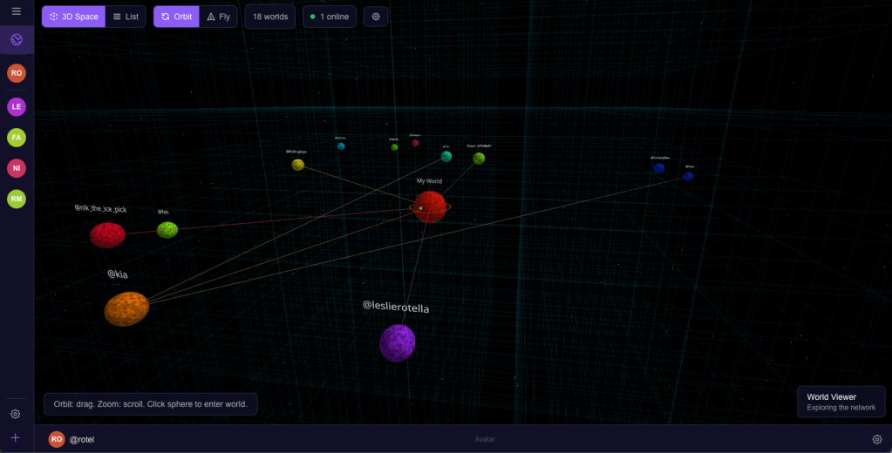Click the 1 online status indicator

[x=330, y=17]
